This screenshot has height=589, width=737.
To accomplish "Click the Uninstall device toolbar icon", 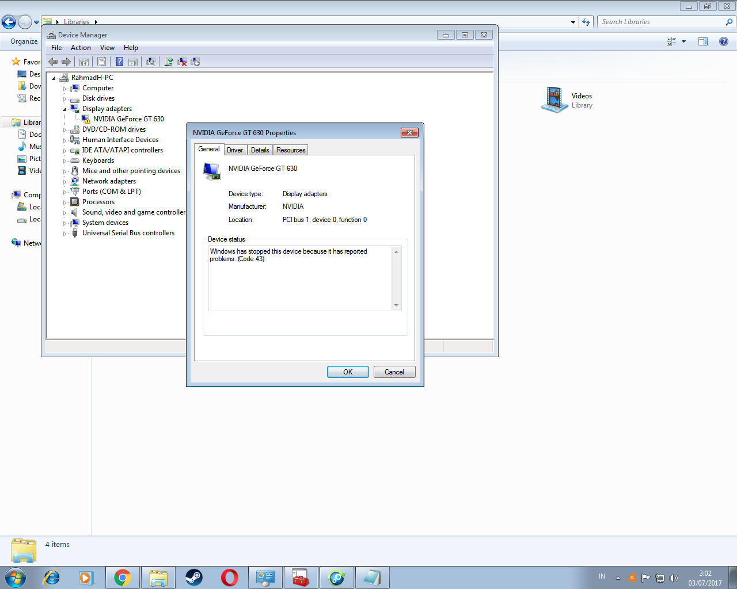I will tap(182, 62).
